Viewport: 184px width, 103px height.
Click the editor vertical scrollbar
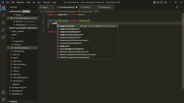coord(183,51)
